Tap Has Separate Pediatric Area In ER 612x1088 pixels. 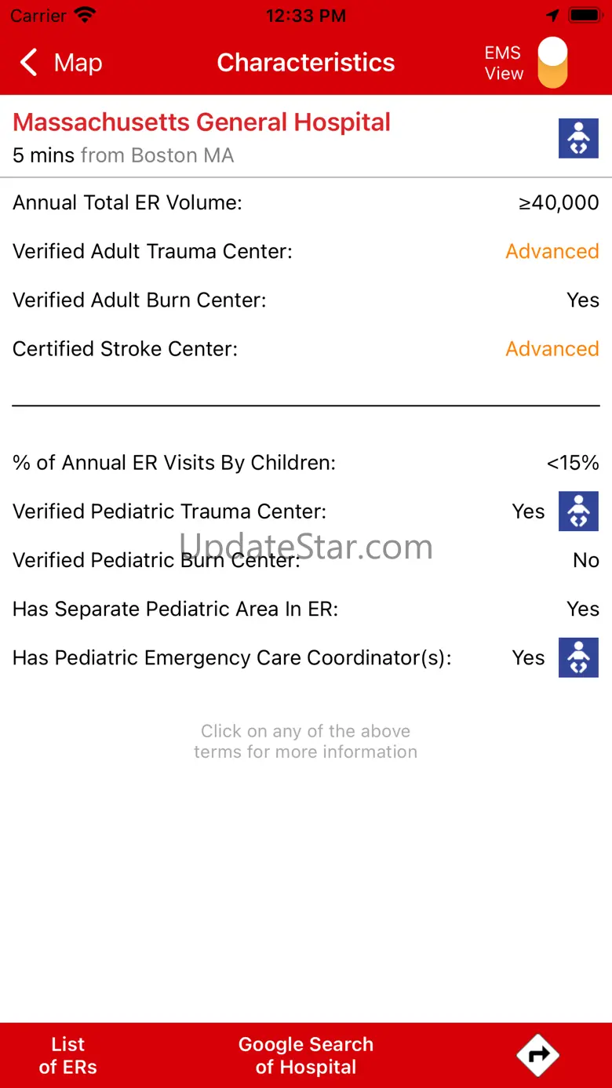(x=175, y=609)
